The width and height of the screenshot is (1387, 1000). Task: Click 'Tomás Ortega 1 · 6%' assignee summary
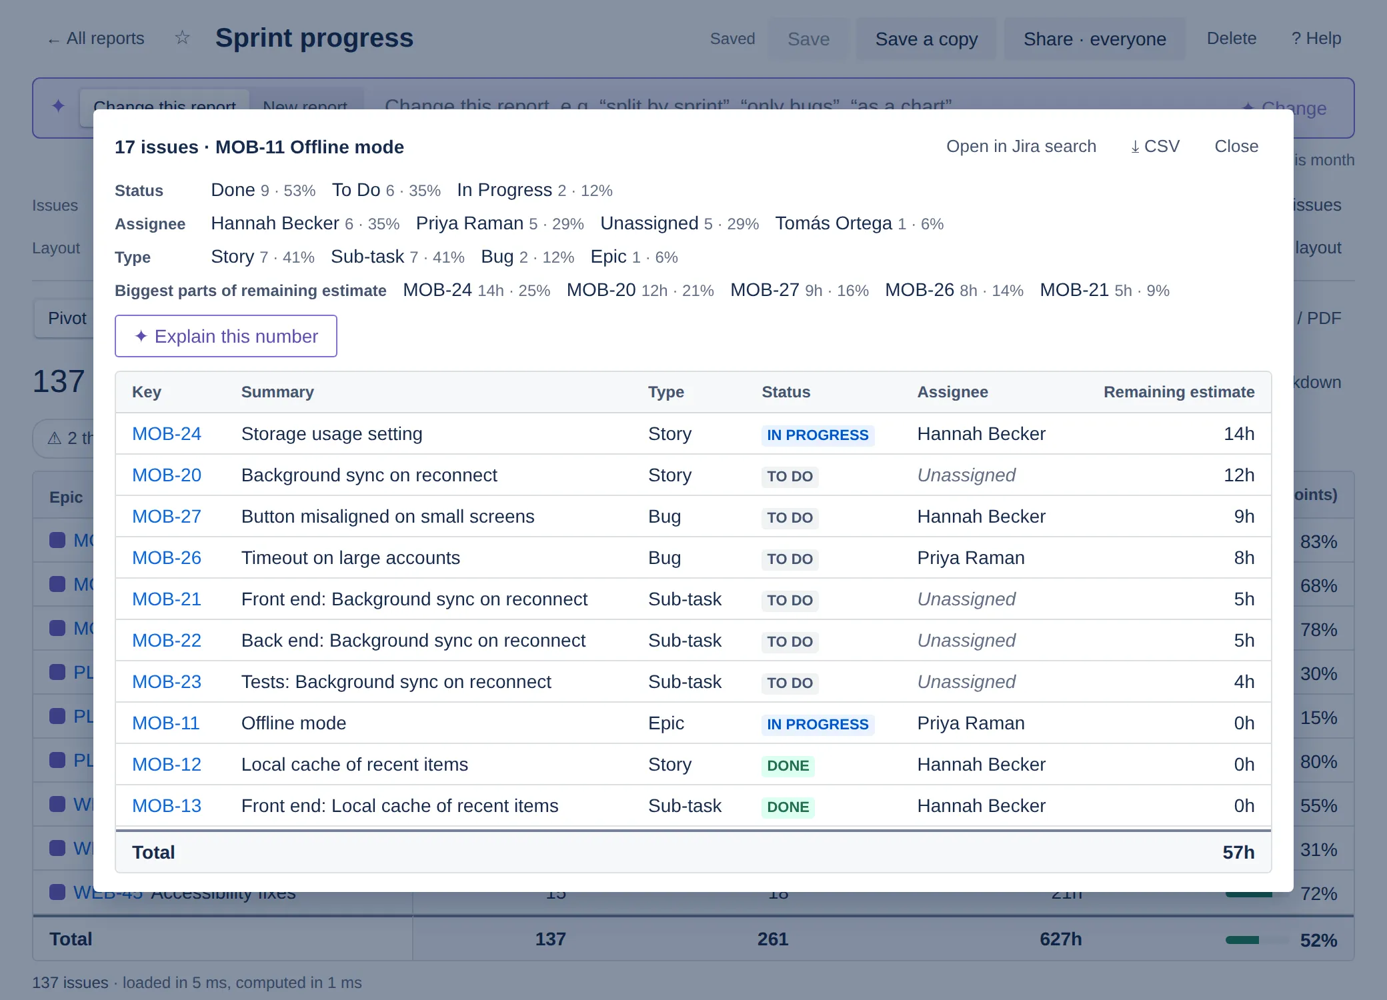pos(860,224)
